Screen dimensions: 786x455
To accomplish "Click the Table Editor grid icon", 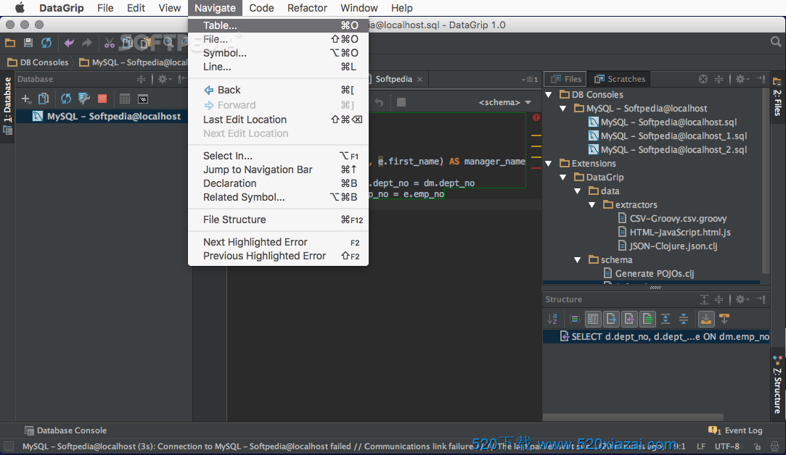I will click(125, 99).
